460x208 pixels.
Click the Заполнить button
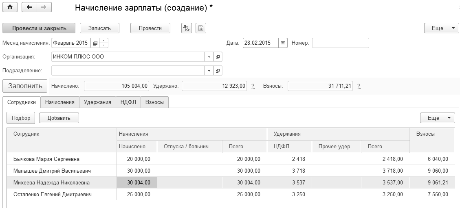pyautogui.click(x=25, y=86)
